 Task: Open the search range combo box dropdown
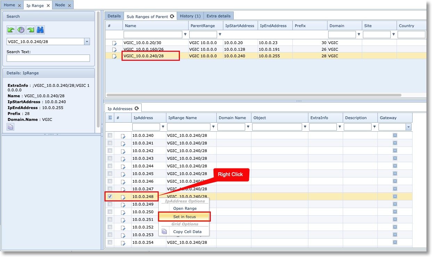[87, 42]
